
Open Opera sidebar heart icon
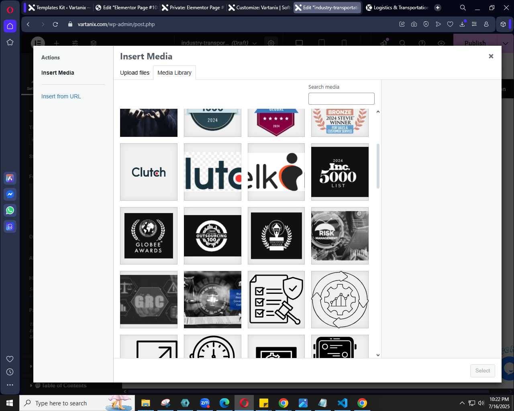coord(10,359)
